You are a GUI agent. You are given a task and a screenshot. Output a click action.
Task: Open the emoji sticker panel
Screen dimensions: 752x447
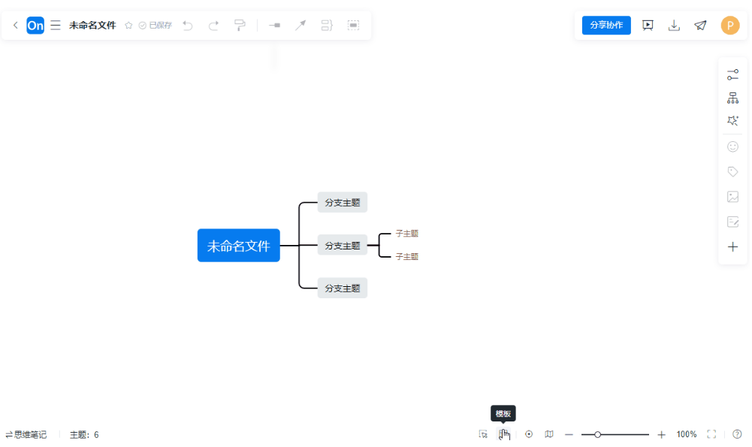pyautogui.click(x=732, y=146)
